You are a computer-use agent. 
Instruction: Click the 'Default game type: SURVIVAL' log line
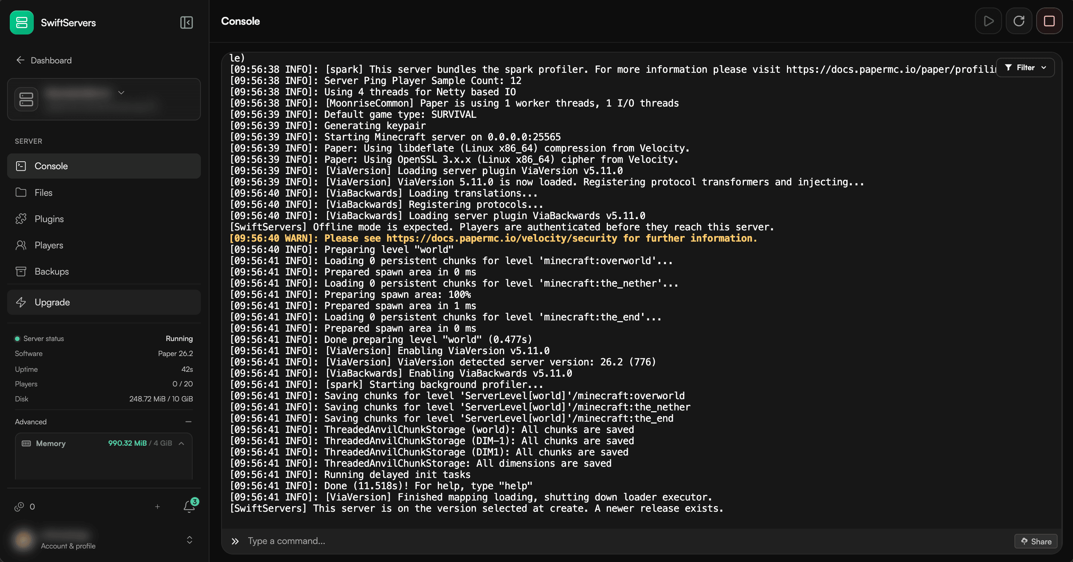pyautogui.click(x=353, y=114)
